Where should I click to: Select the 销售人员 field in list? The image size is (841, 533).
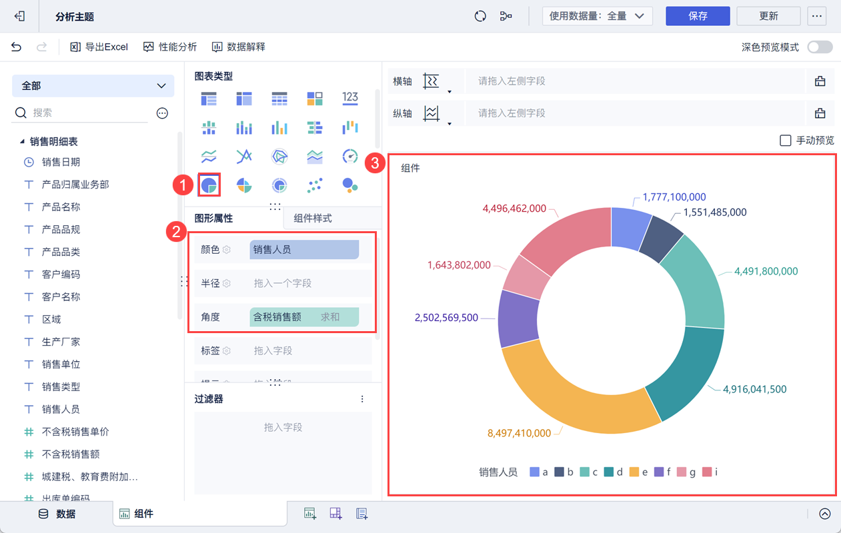tap(61, 409)
